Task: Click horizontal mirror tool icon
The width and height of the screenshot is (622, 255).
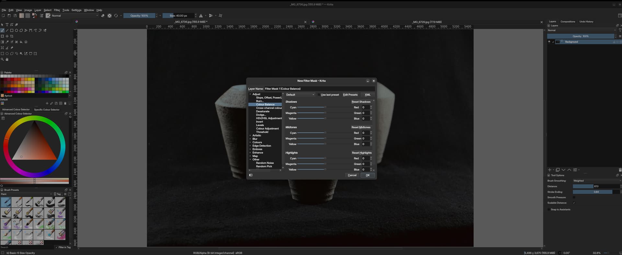Action: click(x=201, y=16)
